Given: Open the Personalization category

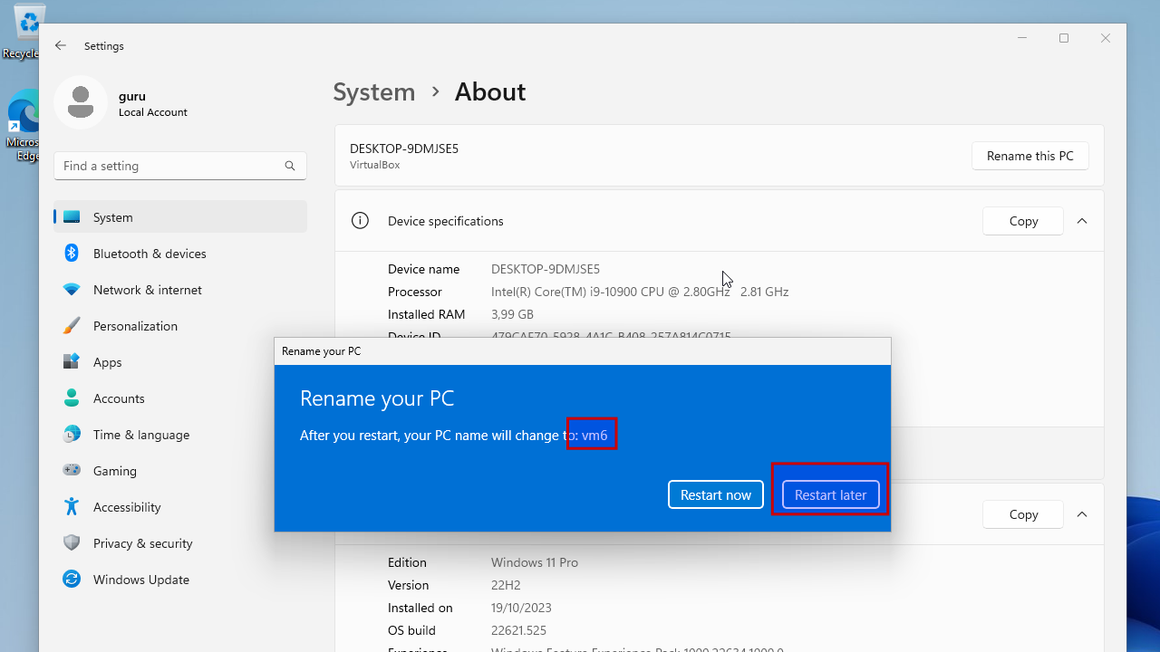Looking at the screenshot, I should [180, 326].
